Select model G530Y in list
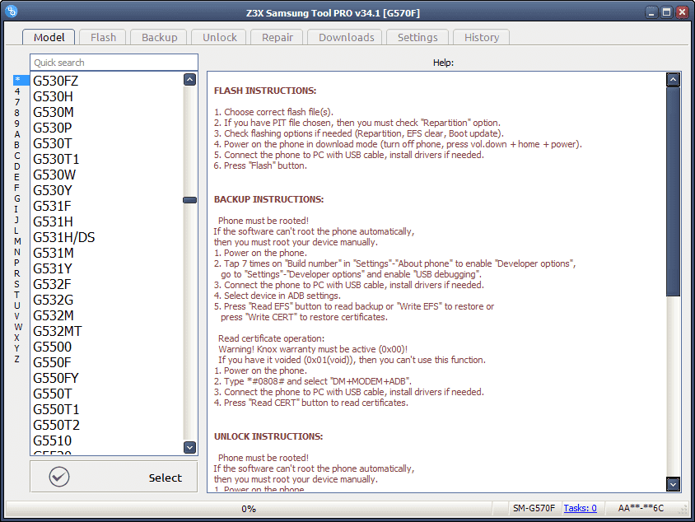This screenshot has height=522, width=695. (53, 190)
